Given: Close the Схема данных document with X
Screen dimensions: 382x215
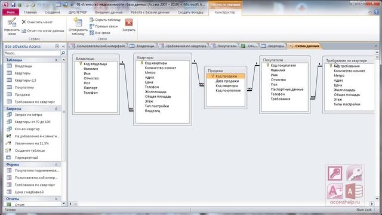Looking at the screenshot, I should pyautogui.click(x=375, y=46).
